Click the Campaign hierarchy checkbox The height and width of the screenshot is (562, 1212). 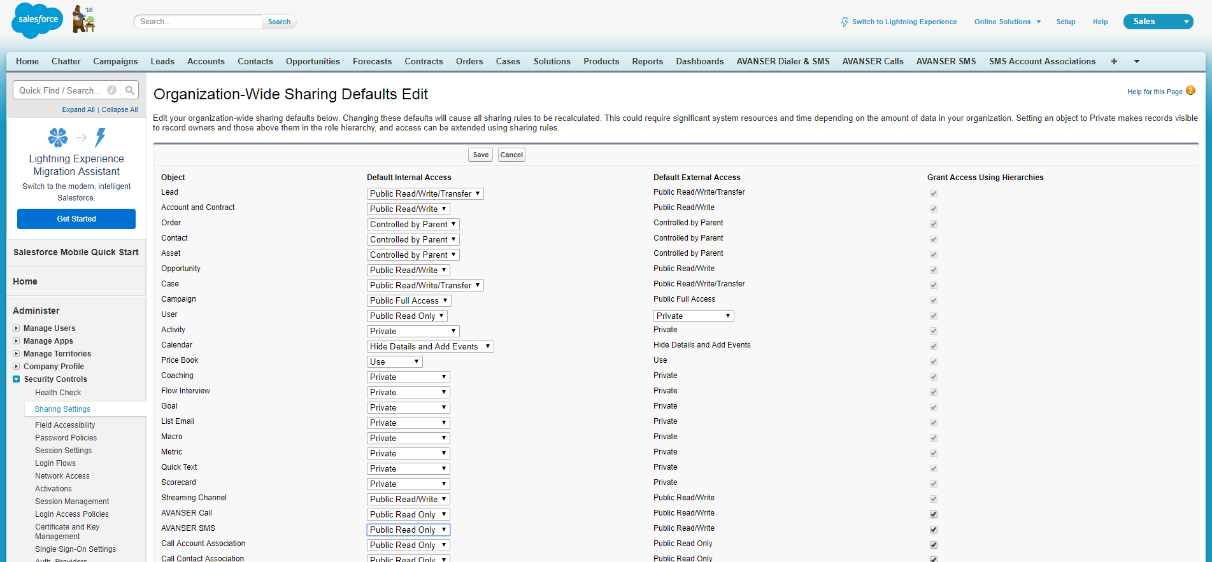(x=934, y=300)
